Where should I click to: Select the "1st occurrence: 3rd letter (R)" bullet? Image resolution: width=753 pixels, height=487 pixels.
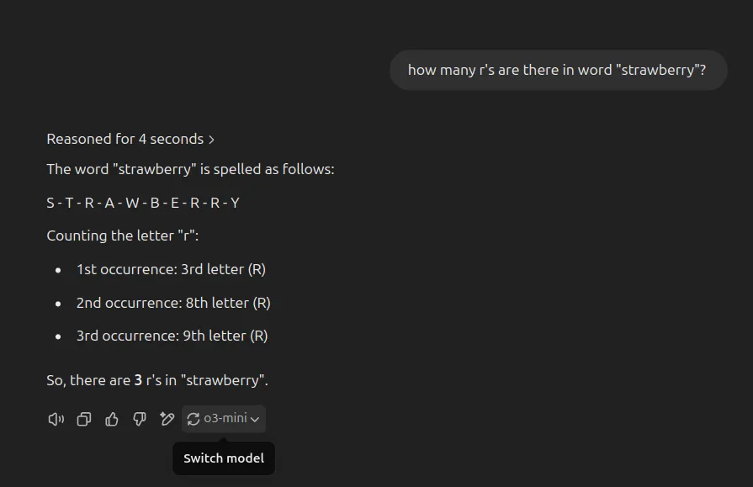click(x=171, y=269)
